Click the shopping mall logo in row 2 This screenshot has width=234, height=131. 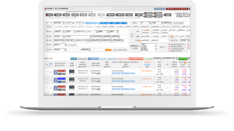[72, 79]
